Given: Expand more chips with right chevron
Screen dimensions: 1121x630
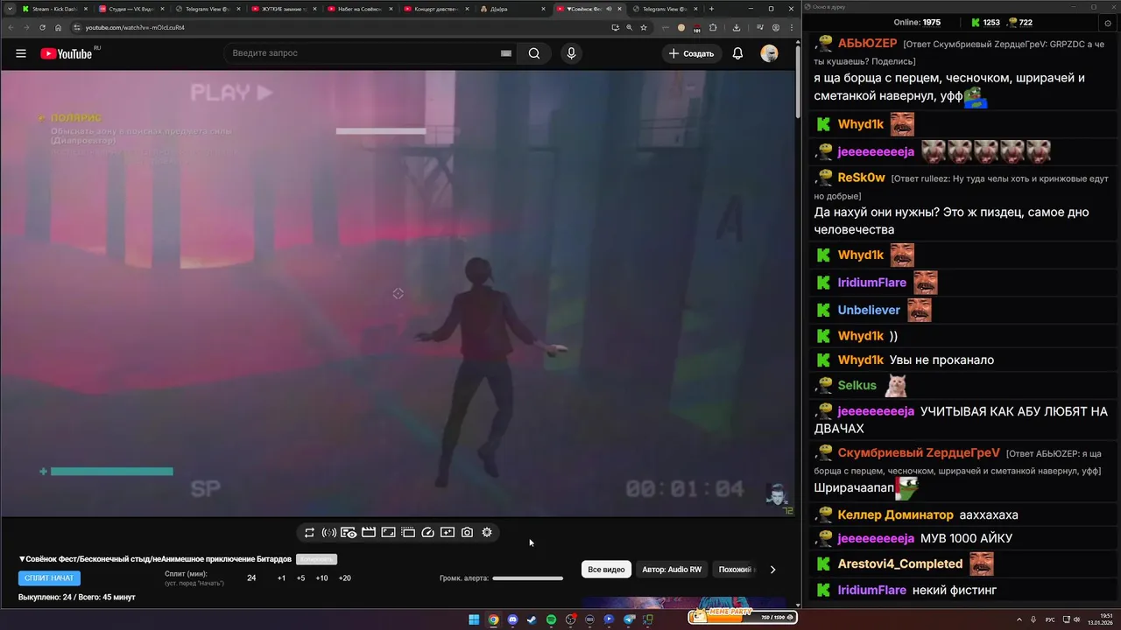Looking at the screenshot, I should click(x=772, y=570).
